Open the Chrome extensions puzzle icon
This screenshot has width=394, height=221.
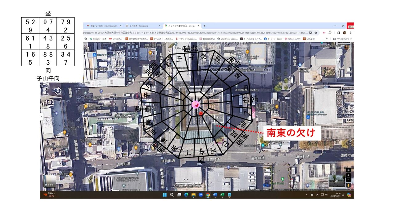click(x=330, y=33)
